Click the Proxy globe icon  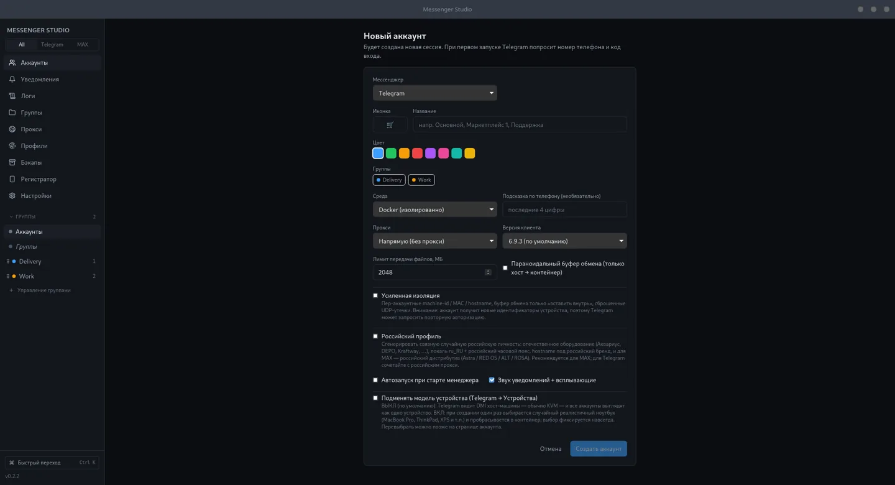pos(12,129)
